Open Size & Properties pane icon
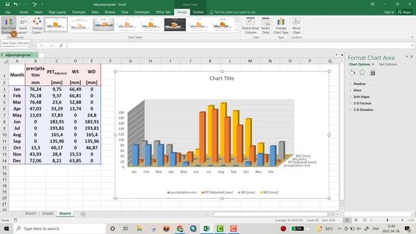Image resolution: width=416 pixels, height=234 pixels. tap(372, 73)
